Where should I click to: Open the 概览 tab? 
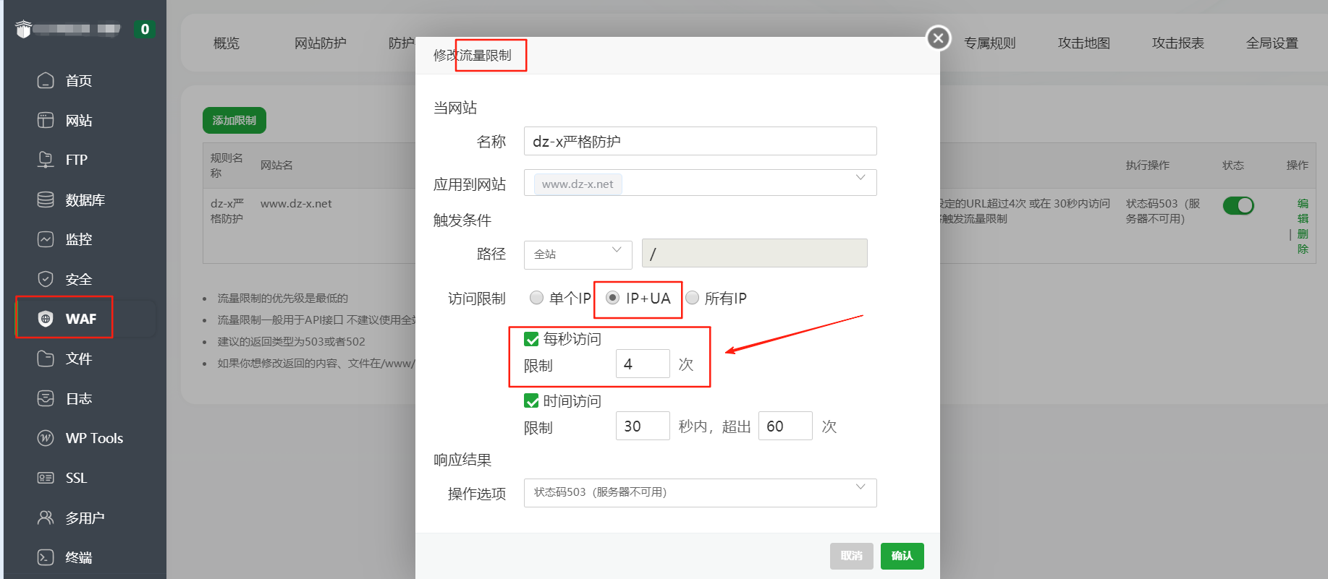coord(227,43)
